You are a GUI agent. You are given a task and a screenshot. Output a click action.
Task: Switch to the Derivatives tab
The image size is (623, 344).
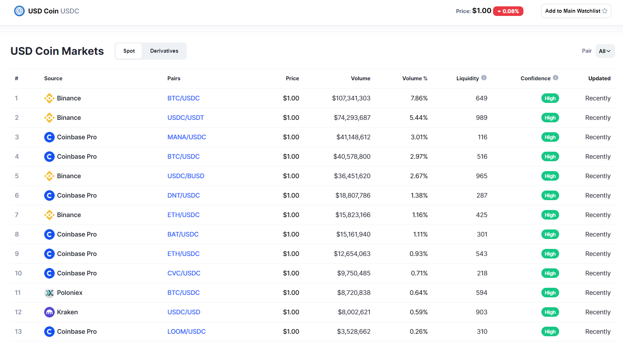pyautogui.click(x=164, y=51)
